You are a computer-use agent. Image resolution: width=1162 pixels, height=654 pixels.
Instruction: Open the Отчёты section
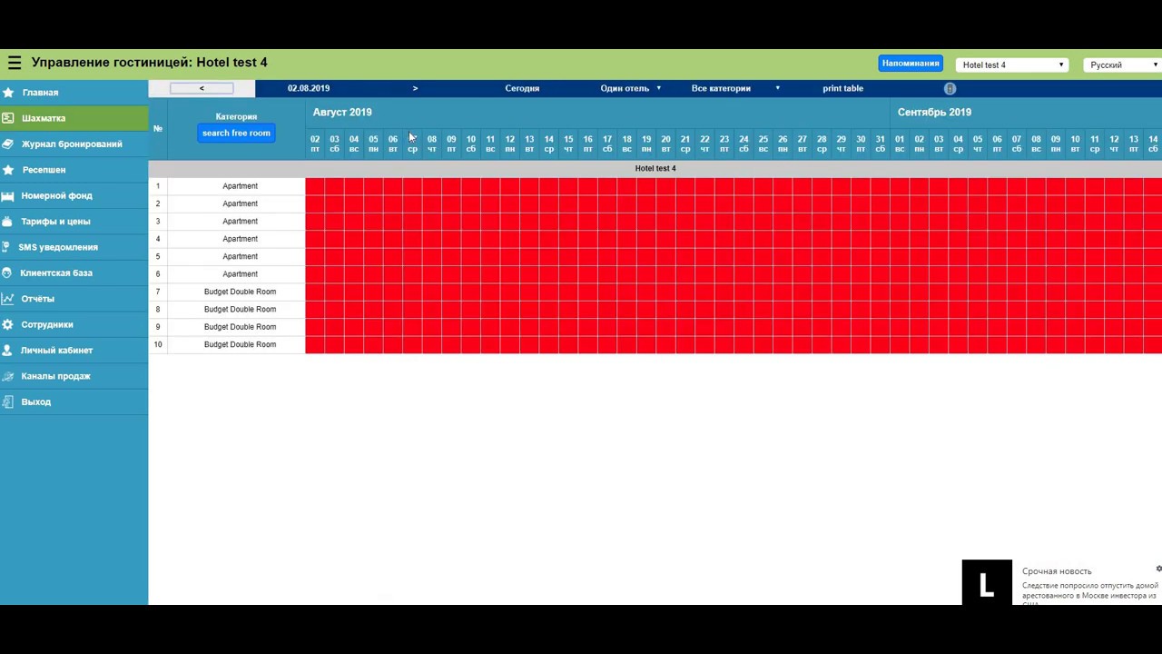[x=74, y=299]
